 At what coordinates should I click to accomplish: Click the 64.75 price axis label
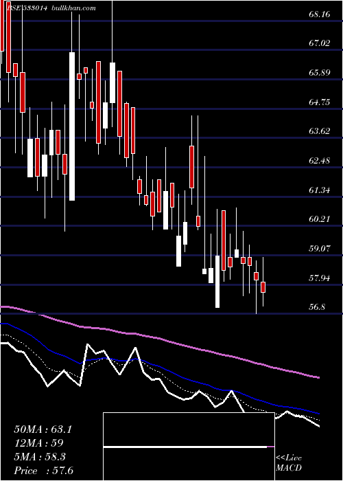(x=320, y=102)
